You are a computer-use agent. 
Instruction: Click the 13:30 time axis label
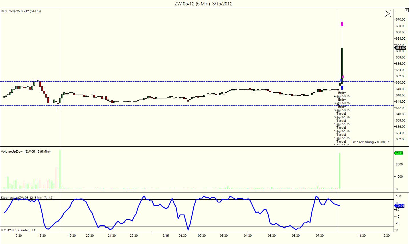pos(42,236)
